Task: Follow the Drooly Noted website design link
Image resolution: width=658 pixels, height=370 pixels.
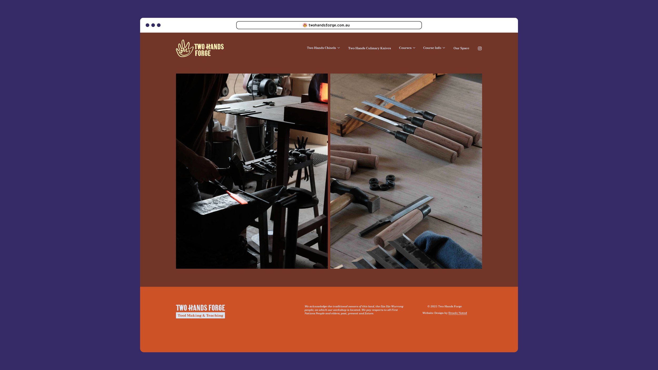Action: (x=458, y=313)
